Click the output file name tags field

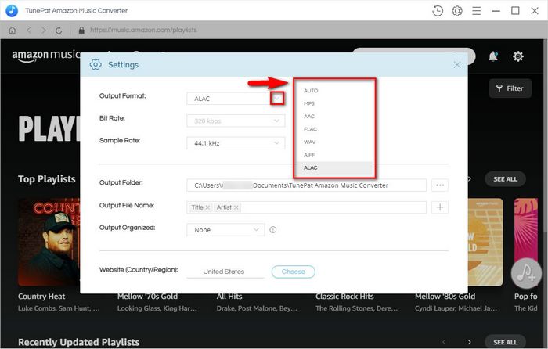(x=307, y=207)
